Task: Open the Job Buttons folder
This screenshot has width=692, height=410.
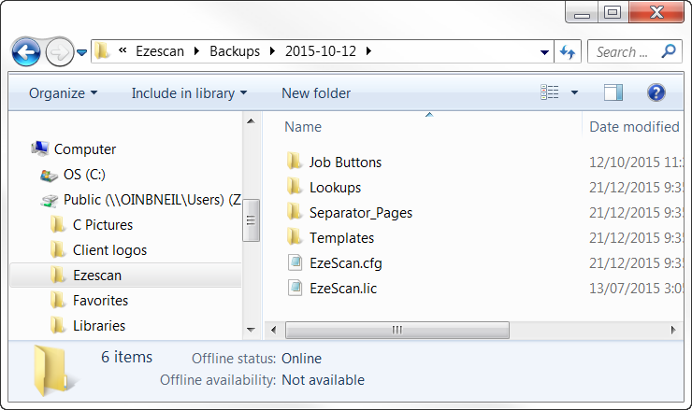Action: [345, 162]
